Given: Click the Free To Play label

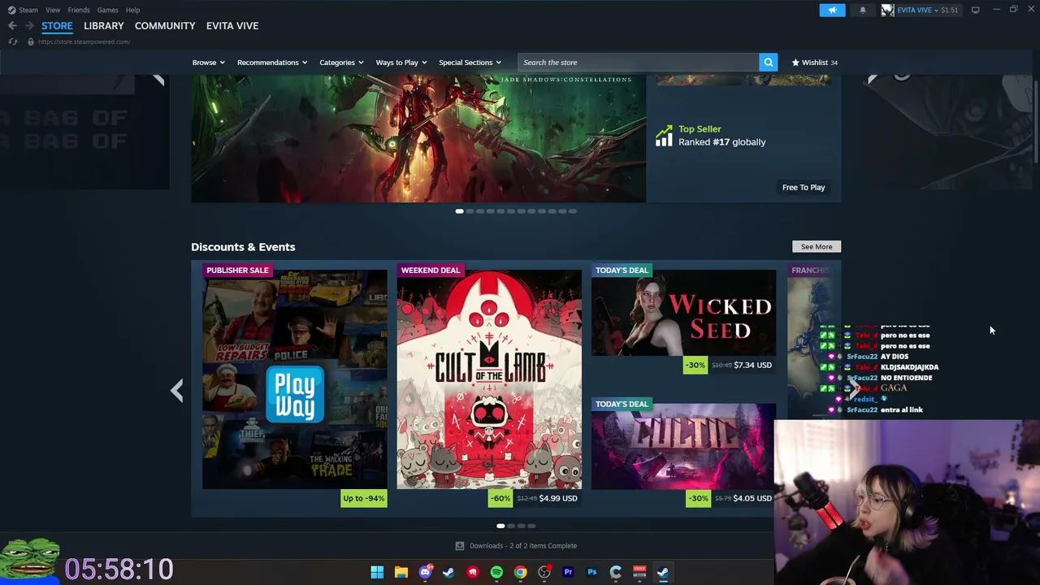Looking at the screenshot, I should 804,188.
